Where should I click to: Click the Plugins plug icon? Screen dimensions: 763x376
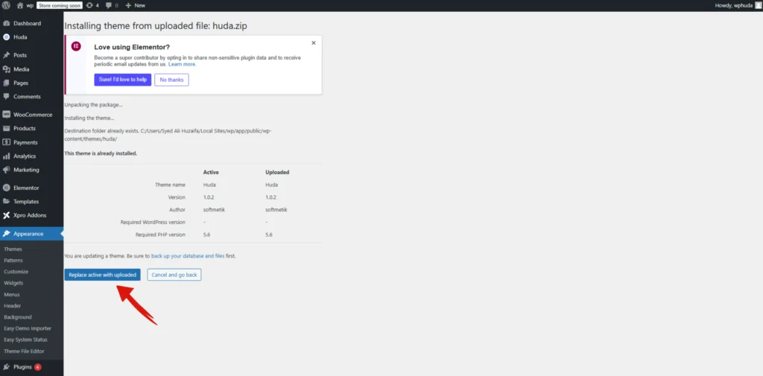point(6,367)
